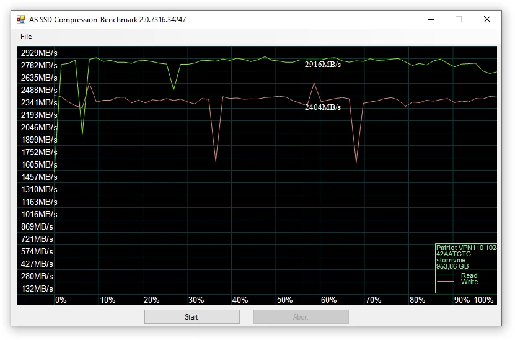515x340 pixels.
Task: Click the 2404MB/s write value label
Action: click(323, 107)
